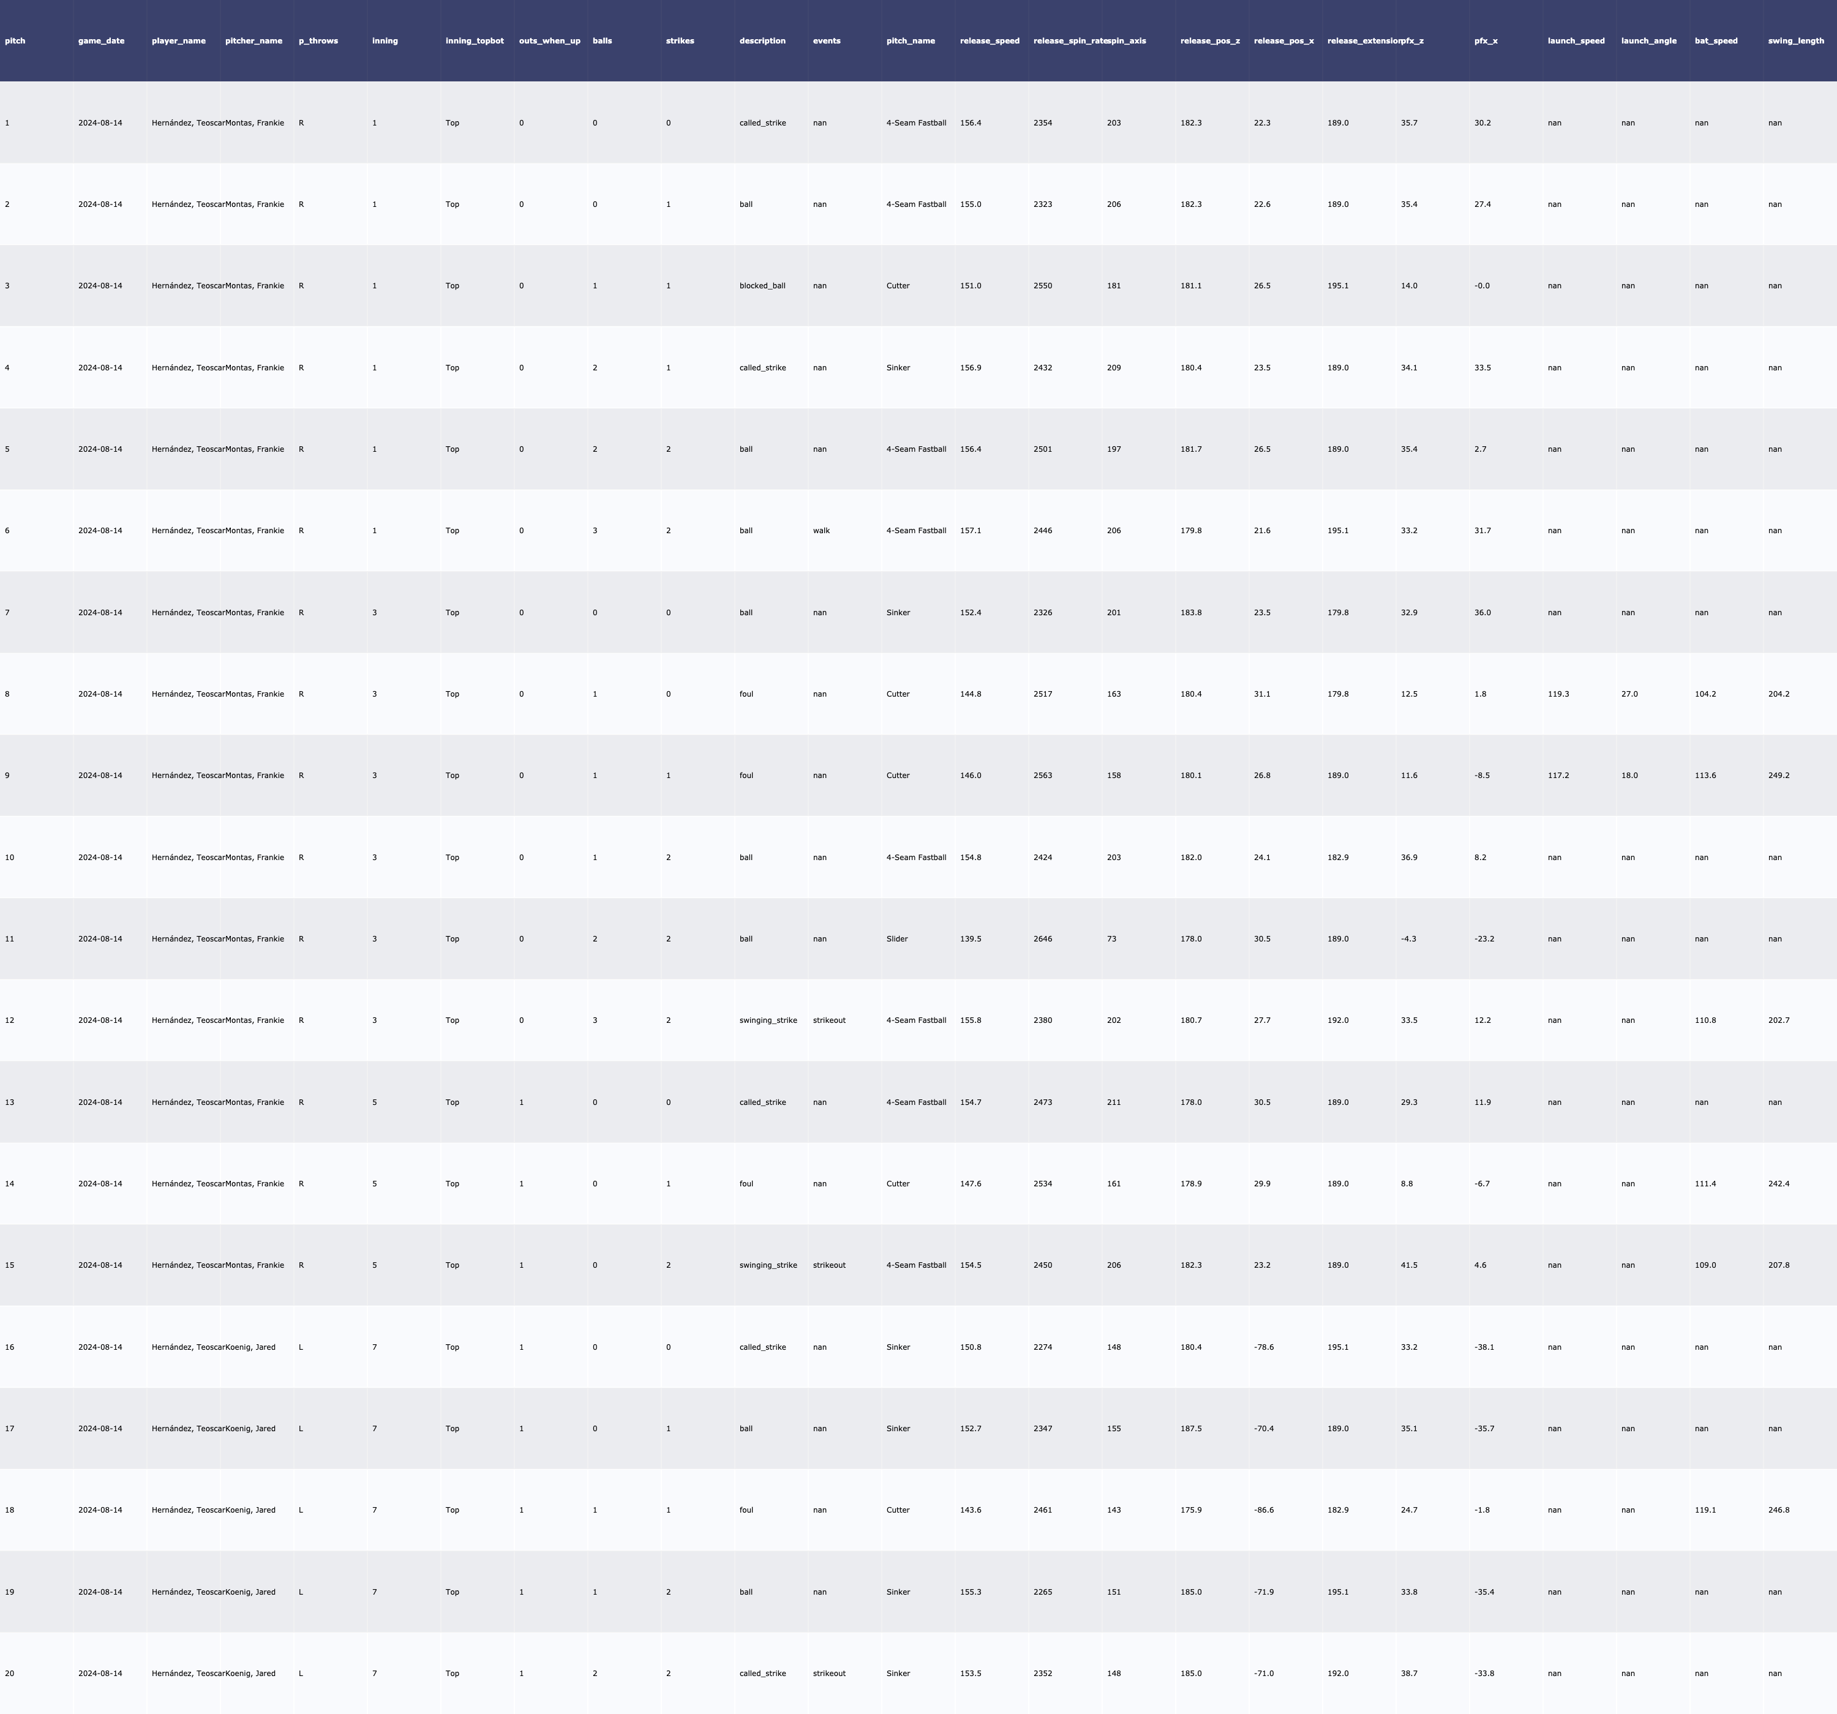Click the outs_when_up column header
Viewport: 1837px width, 1714px height.
(549, 40)
